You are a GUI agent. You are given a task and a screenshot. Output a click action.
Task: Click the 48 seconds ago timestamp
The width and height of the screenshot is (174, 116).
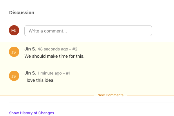(x=53, y=49)
